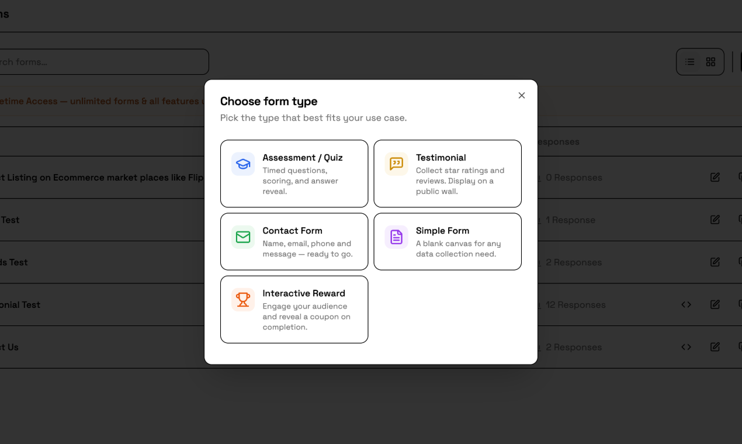Click the Testimonial speech bubble icon
Viewport: 742px width, 444px height.
[x=396, y=164]
